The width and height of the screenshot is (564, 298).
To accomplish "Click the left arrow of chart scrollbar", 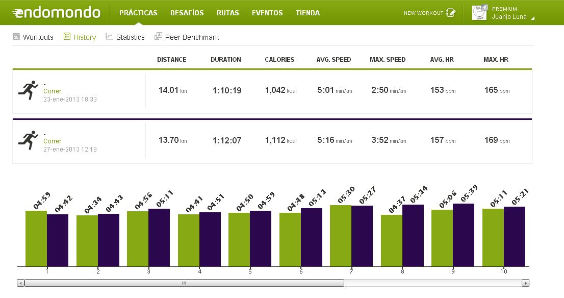I will pyautogui.click(x=20, y=283).
